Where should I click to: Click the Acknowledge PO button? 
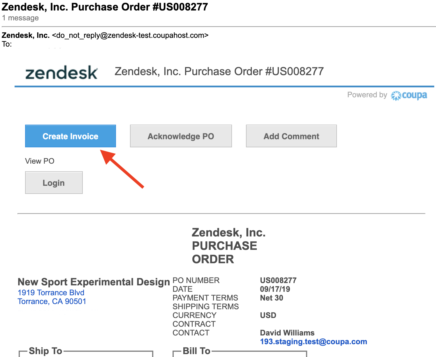(x=181, y=136)
